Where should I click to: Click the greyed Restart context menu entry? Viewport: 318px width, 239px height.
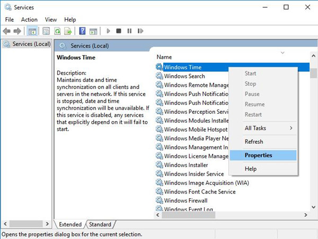click(263, 115)
